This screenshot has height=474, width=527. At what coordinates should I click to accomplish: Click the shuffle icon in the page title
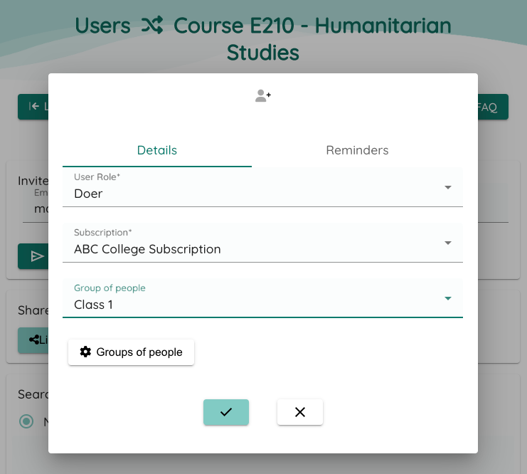click(152, 25)
